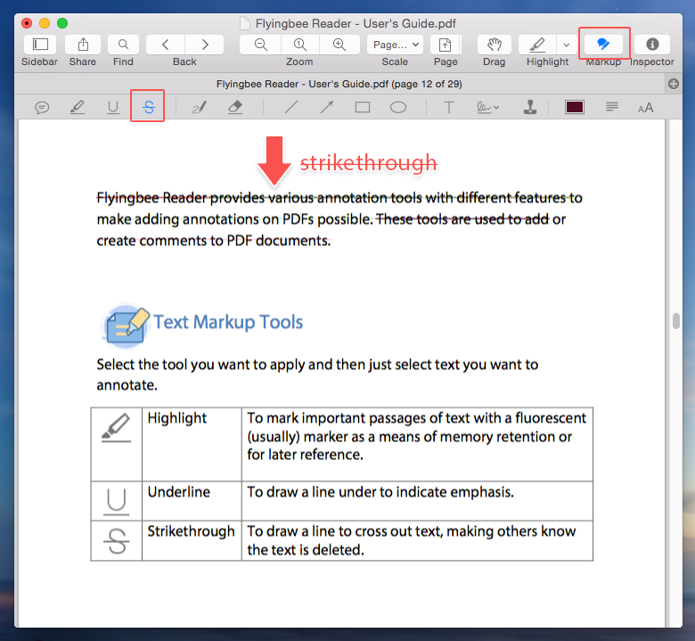Select the Rectangle shape tool
This screenshot has width=695, height=641.
[363, 107]
